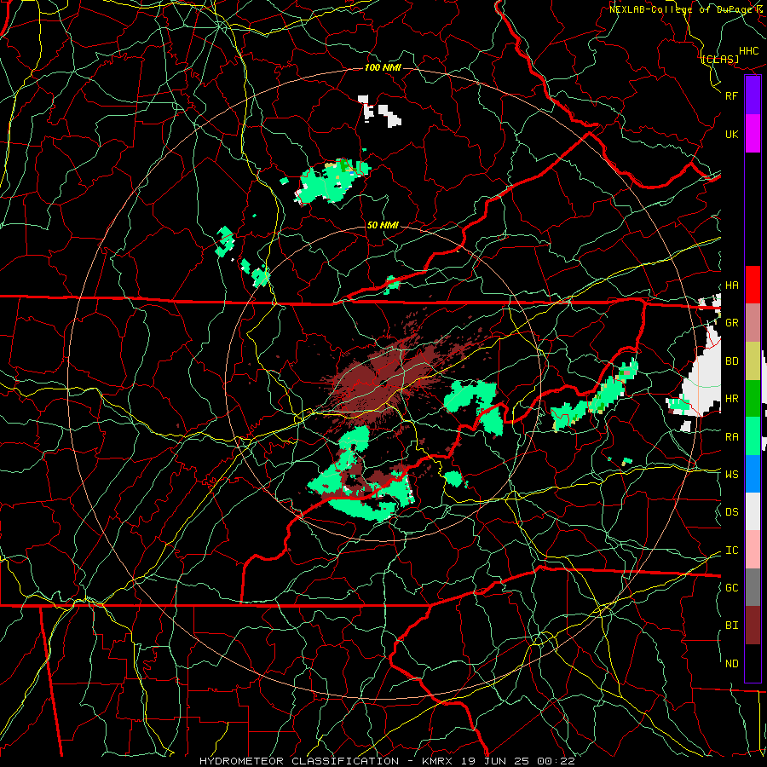Click the RA light green legend swatch
The height and width of the screenshot is (767, 767).
click(753, 436)
